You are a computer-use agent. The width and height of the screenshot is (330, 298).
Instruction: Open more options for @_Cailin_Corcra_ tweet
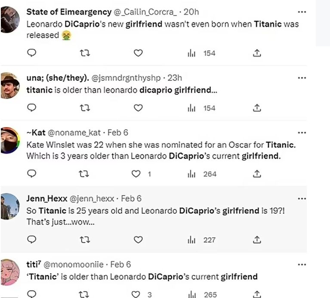302,12
